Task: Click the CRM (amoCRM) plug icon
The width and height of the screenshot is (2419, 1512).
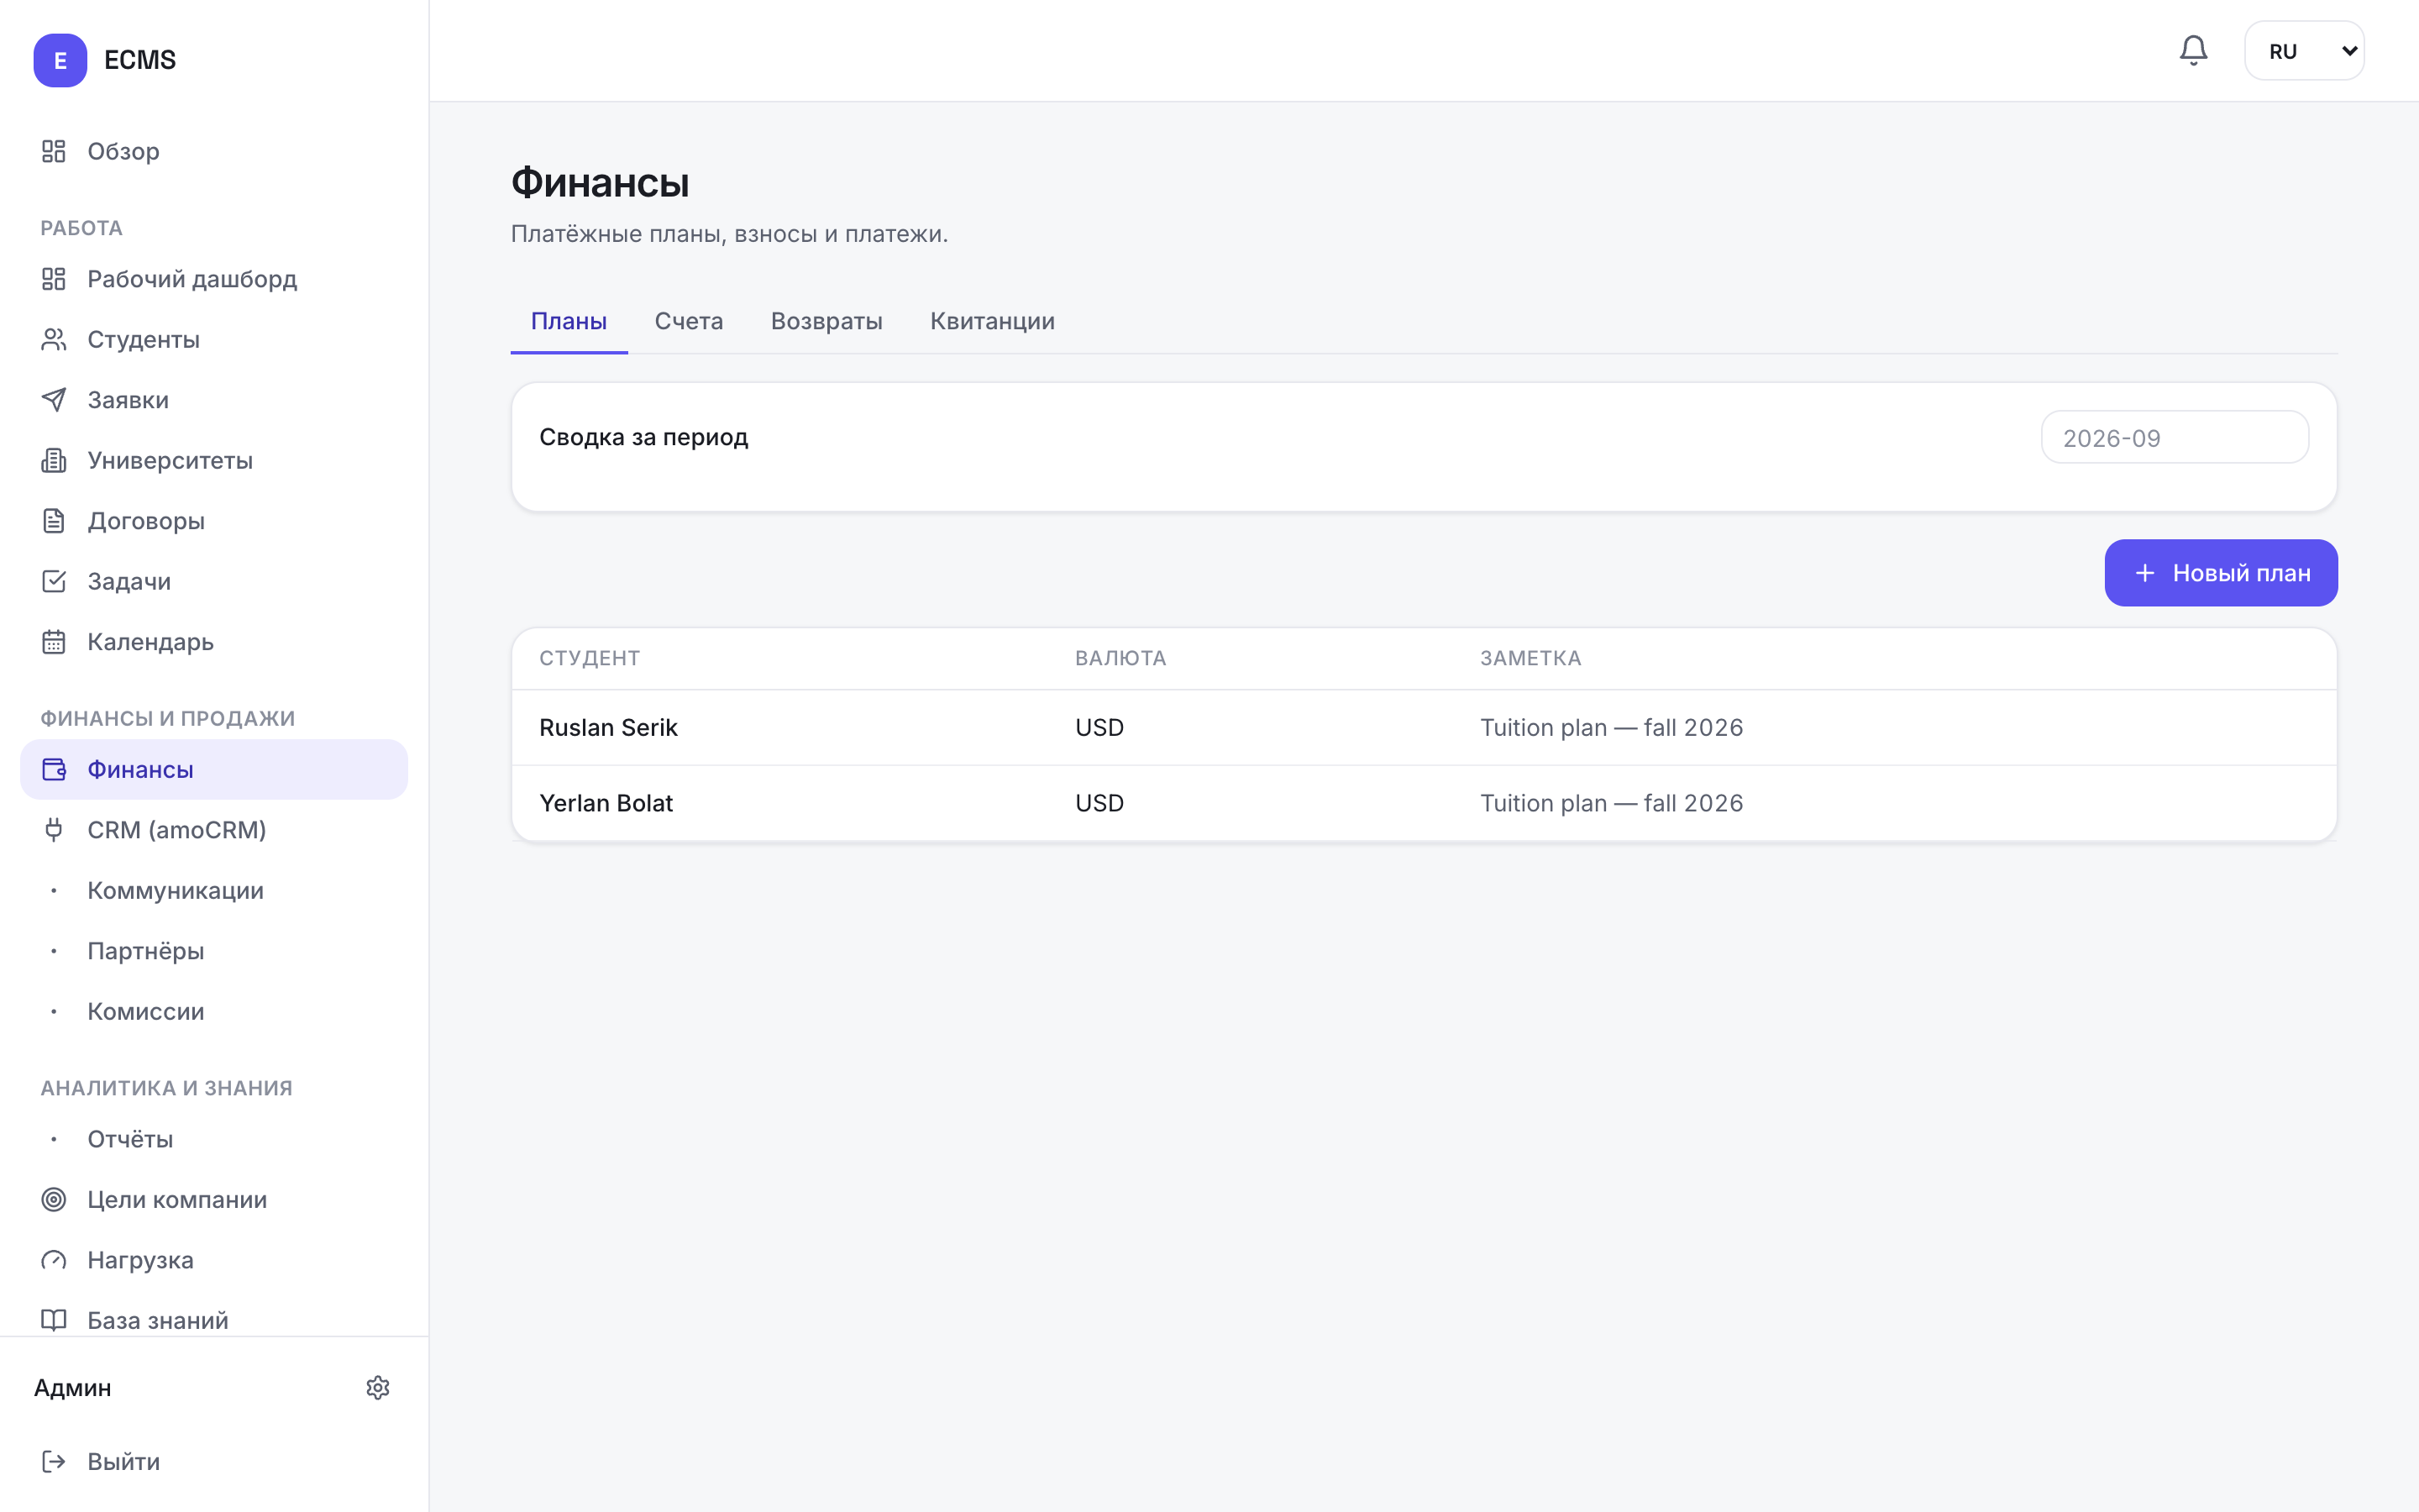Action: pos(54,830)
